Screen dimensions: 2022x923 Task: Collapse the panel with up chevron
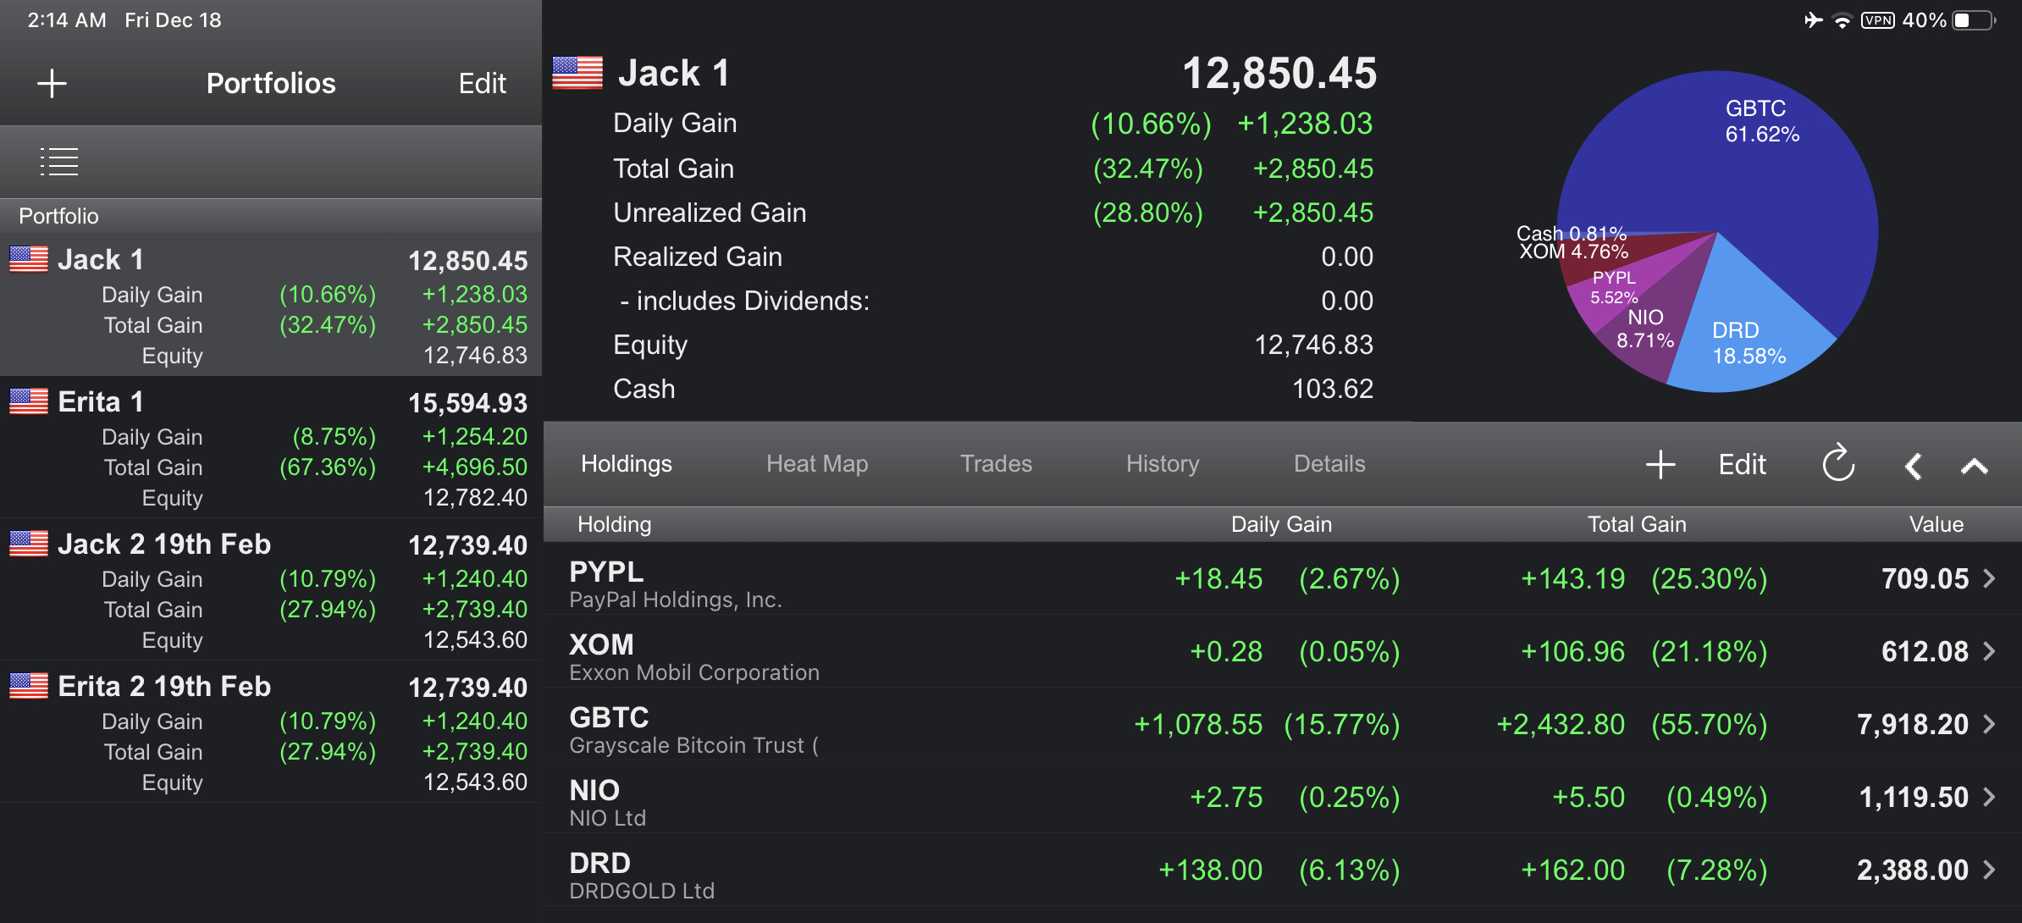1974,466
